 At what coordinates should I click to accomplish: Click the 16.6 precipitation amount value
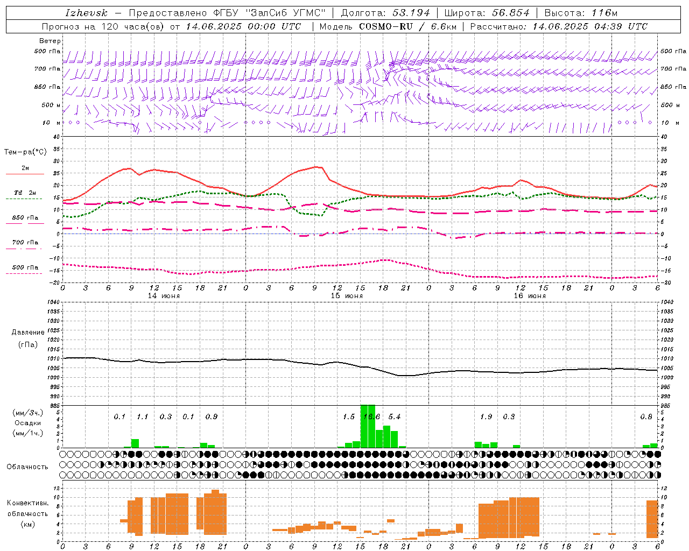coord(372,416)
